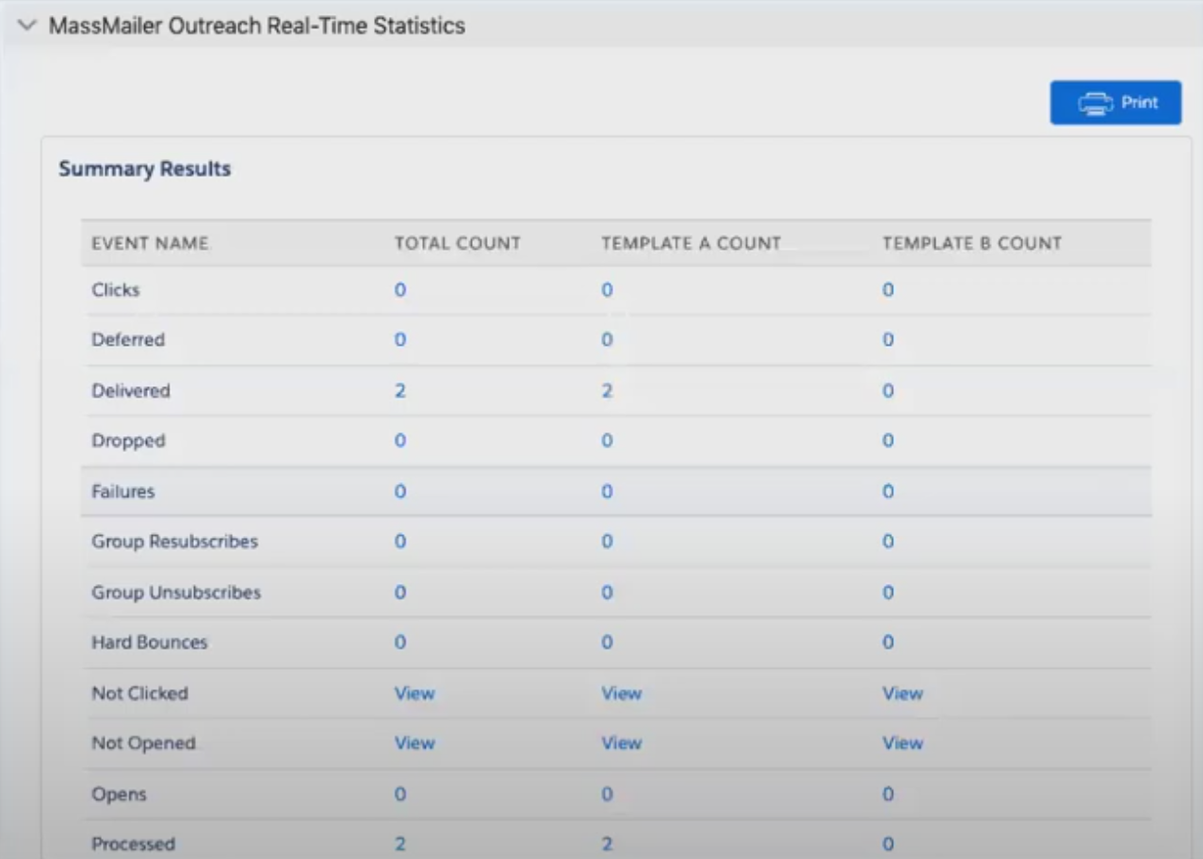Open Delivered Template A count of 2
Viewport: 1203px width, 859px height.
tap(607, 391)
